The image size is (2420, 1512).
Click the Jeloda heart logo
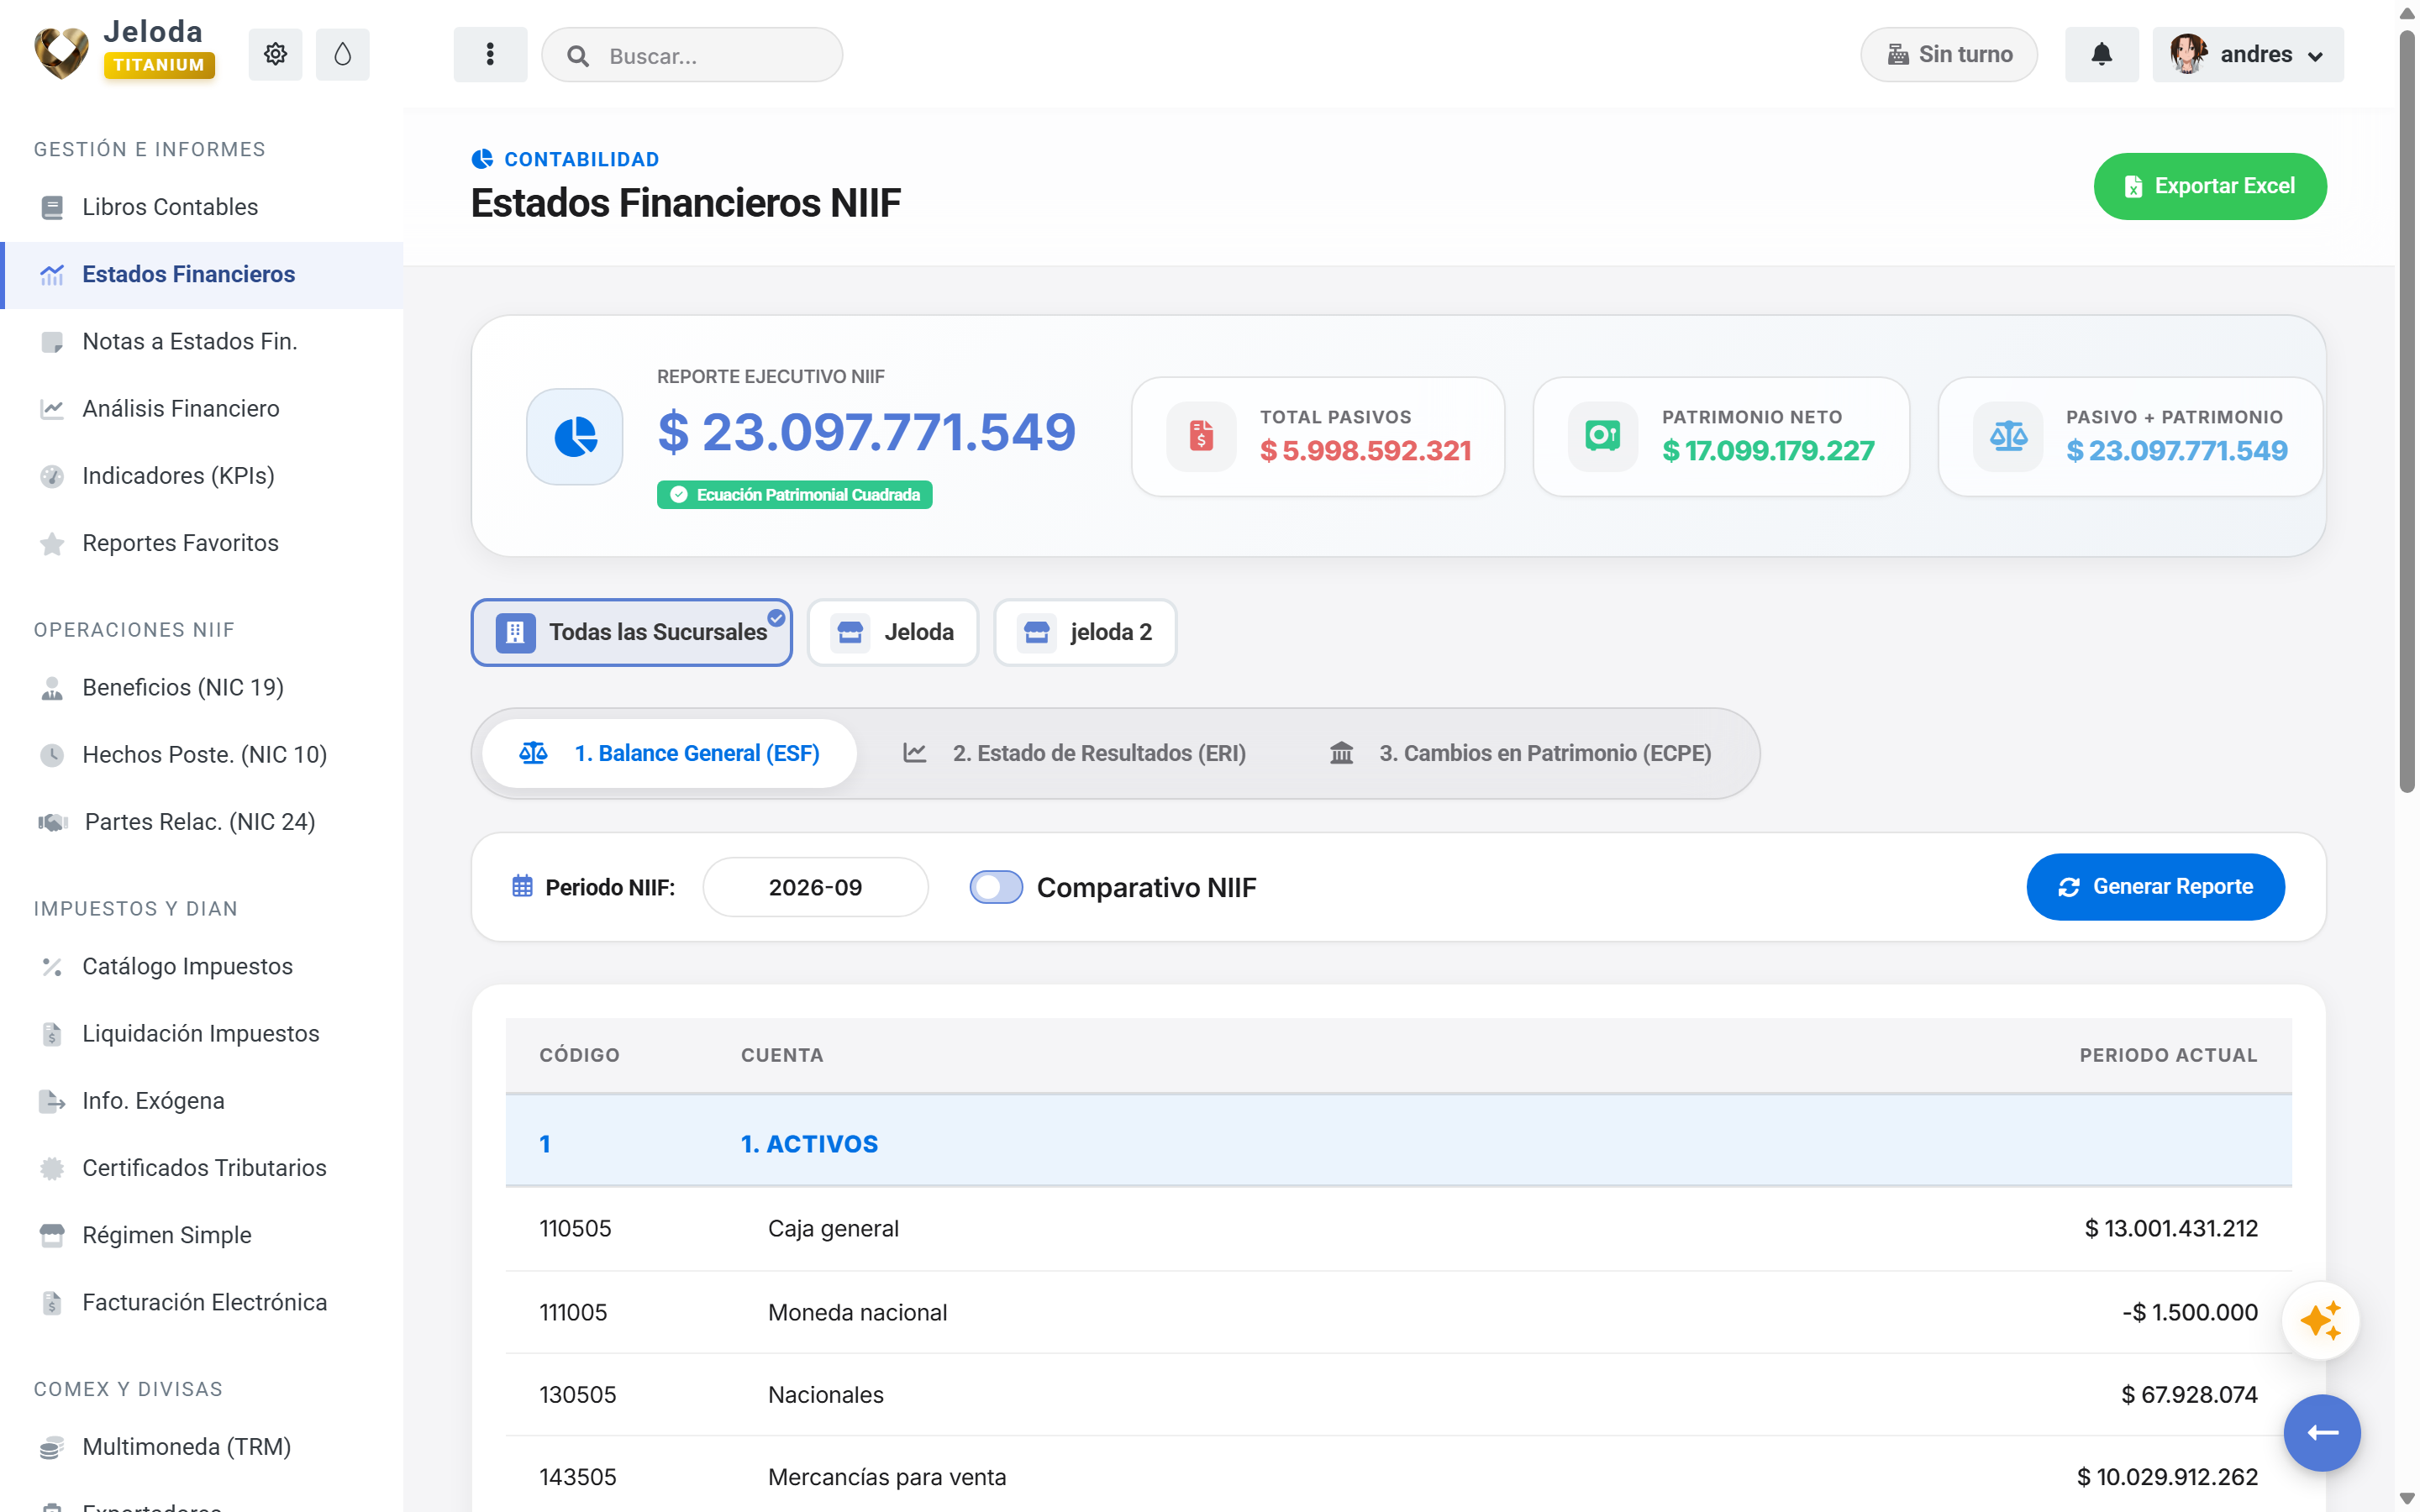coord(61,52)
